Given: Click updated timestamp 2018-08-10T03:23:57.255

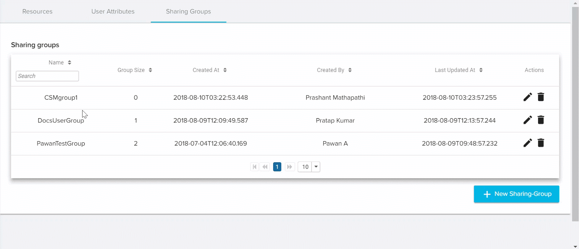Looking at the screenshot, I should (x=460, y=98).
